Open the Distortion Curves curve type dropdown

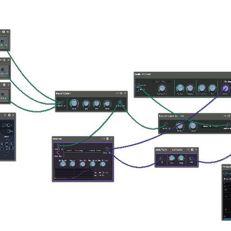coord(211,126)
